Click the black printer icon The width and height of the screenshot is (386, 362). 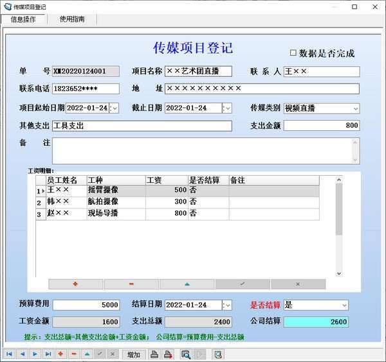point(154,354)
